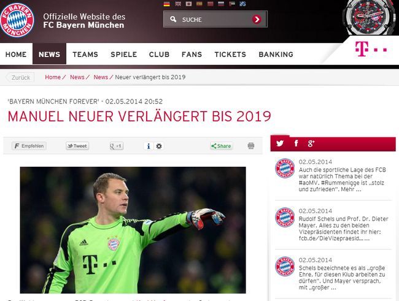The height and width of the screenshot is (301, 399).
Task: Open the Google Plus tab in the social sidebar
Action: point(311,143)
